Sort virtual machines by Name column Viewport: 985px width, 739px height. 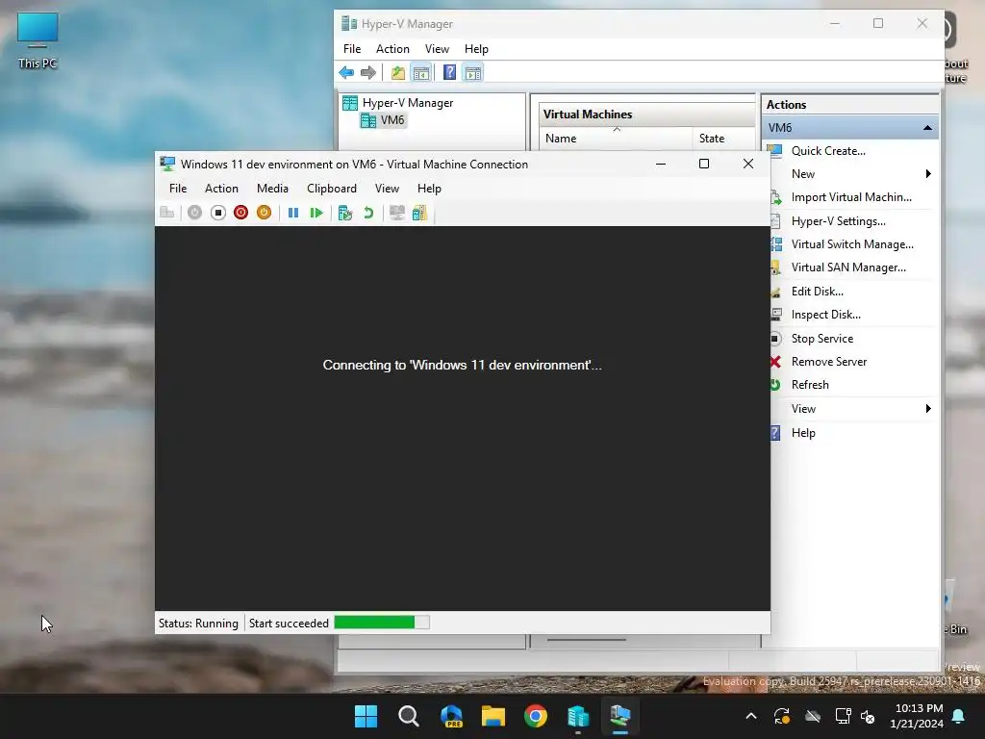[616, 139]
